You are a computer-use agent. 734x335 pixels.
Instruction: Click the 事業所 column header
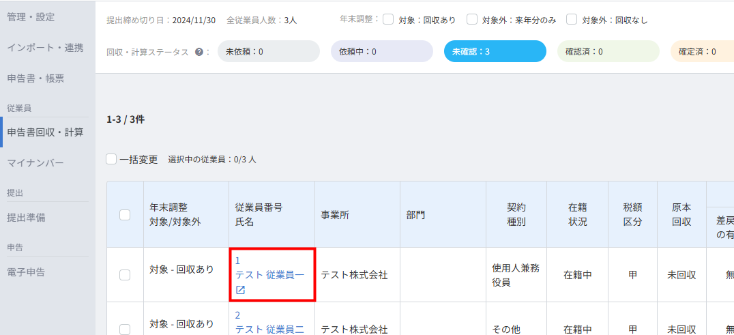(357, 215)
